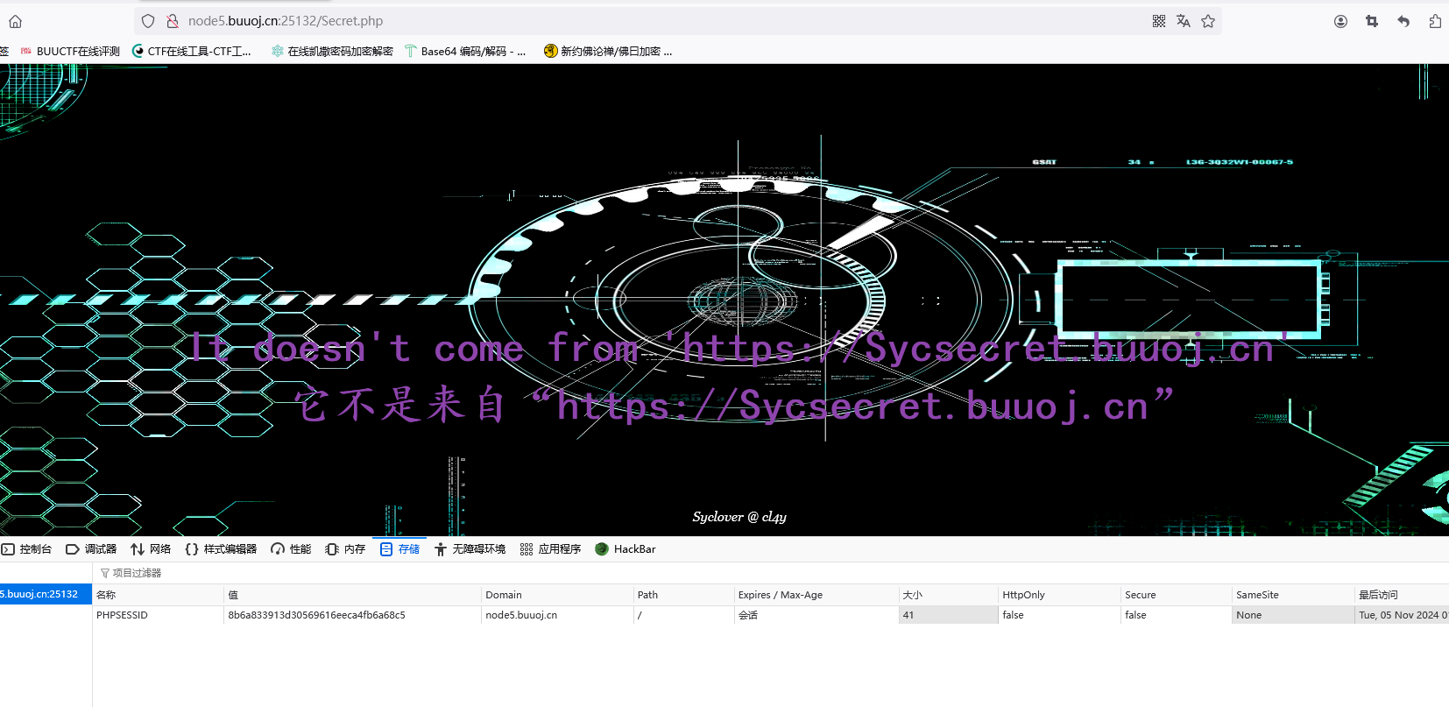Sort by 最后访问 column header

click(1402, 595)
